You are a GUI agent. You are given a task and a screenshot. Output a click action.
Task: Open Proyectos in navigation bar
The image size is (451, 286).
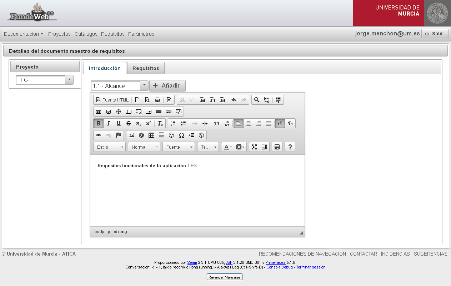click(x=59, y=34)
